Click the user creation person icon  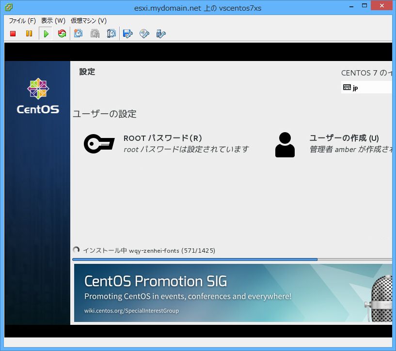(285, 145)
